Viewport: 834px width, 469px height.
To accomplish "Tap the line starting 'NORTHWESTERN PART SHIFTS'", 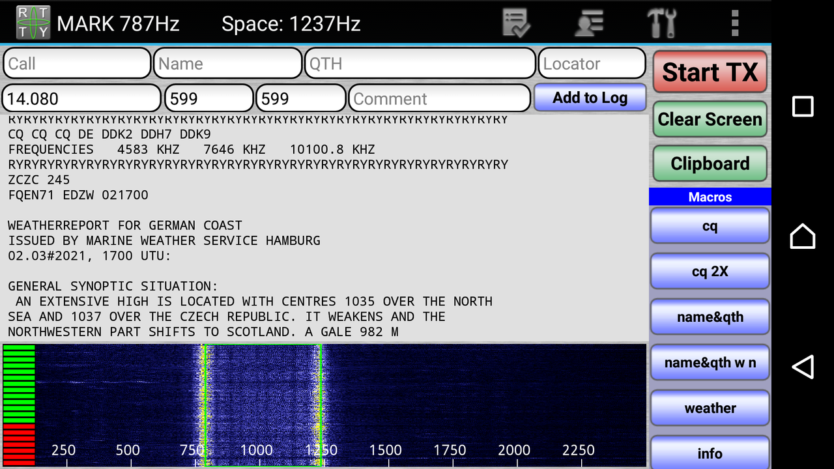I will 203,332.
